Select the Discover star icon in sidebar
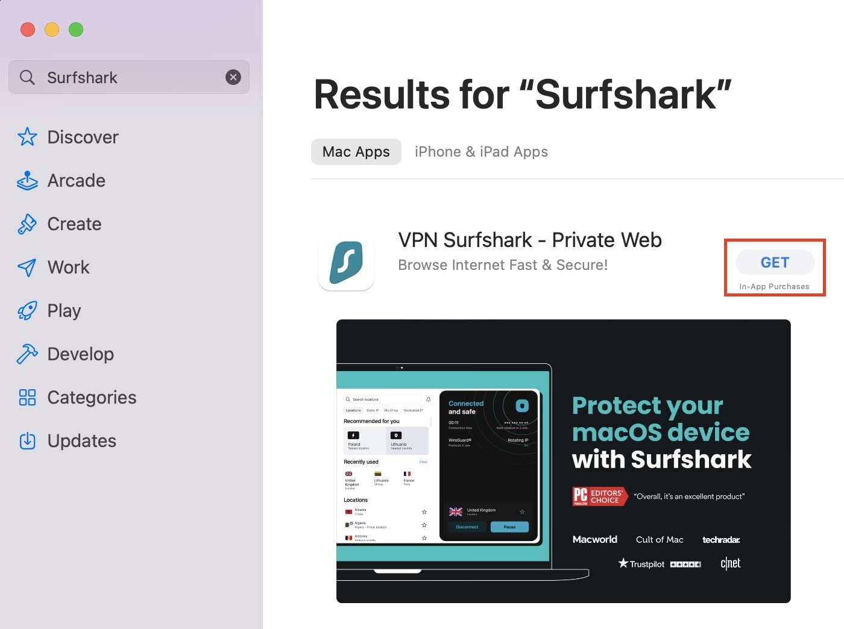Viewport: 844px width, 629px height. pyautogui.click(x=27, y=137)
